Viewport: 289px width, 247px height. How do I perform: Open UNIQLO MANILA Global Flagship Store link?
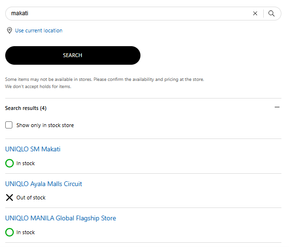click(x=60, y=218)
